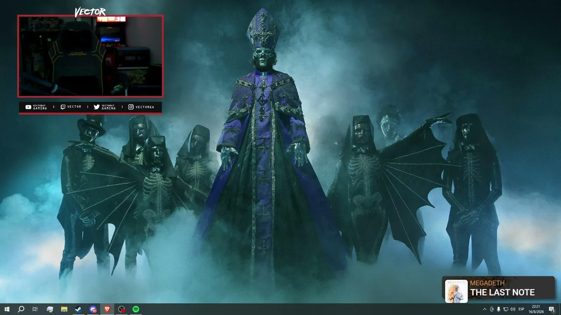The width and height of the screenshot is (561, 315).
Task: Open Windows Search from the taskbar
Action: [x=21, y=309]
